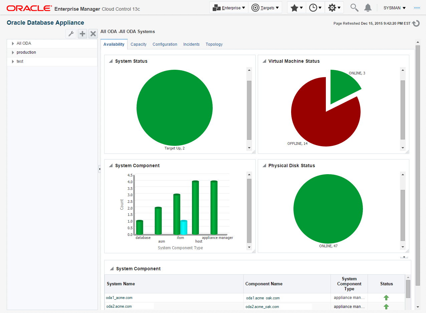Image resolution: width=426 pixels, height=313 pixels.
Task: Sort by System Component Type column header
Action: click(x=349, y=284)
